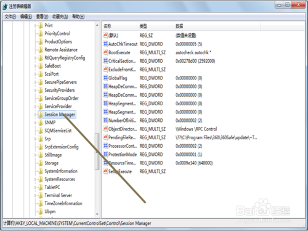Click the DWORD icon of CriticalSection

pyautogui.click(x=105, y=61)
